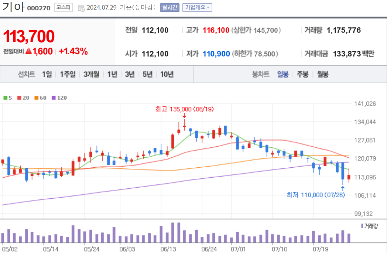Switch to the 월봉 monthly candle chart
387x253 pixels.
coord(323,74)
